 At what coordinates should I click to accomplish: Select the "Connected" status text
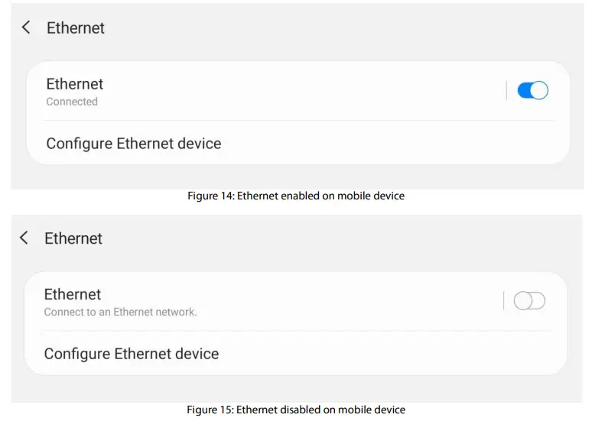(72, 102)
